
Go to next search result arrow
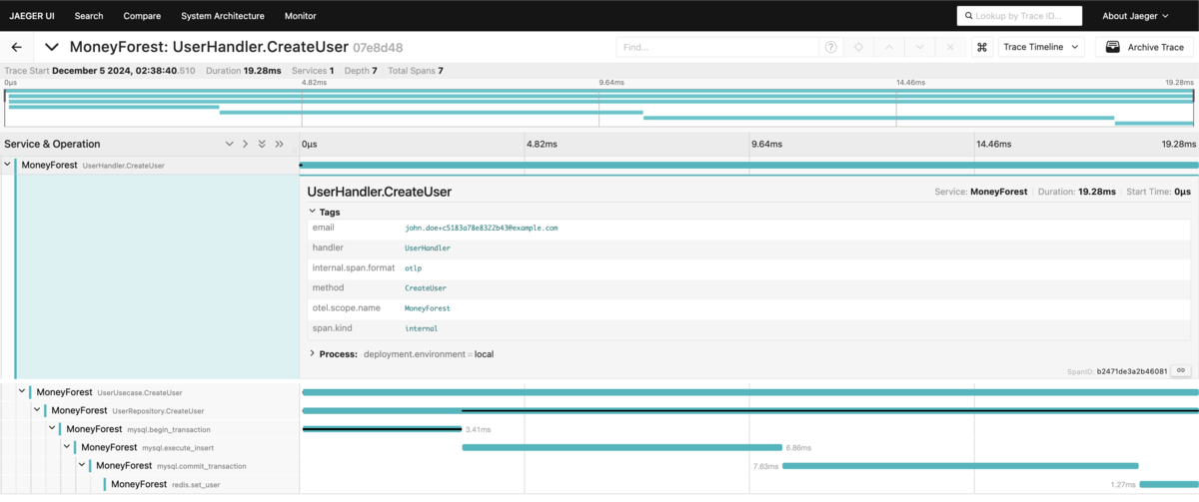pyautogui.click(x=920, y=47)
